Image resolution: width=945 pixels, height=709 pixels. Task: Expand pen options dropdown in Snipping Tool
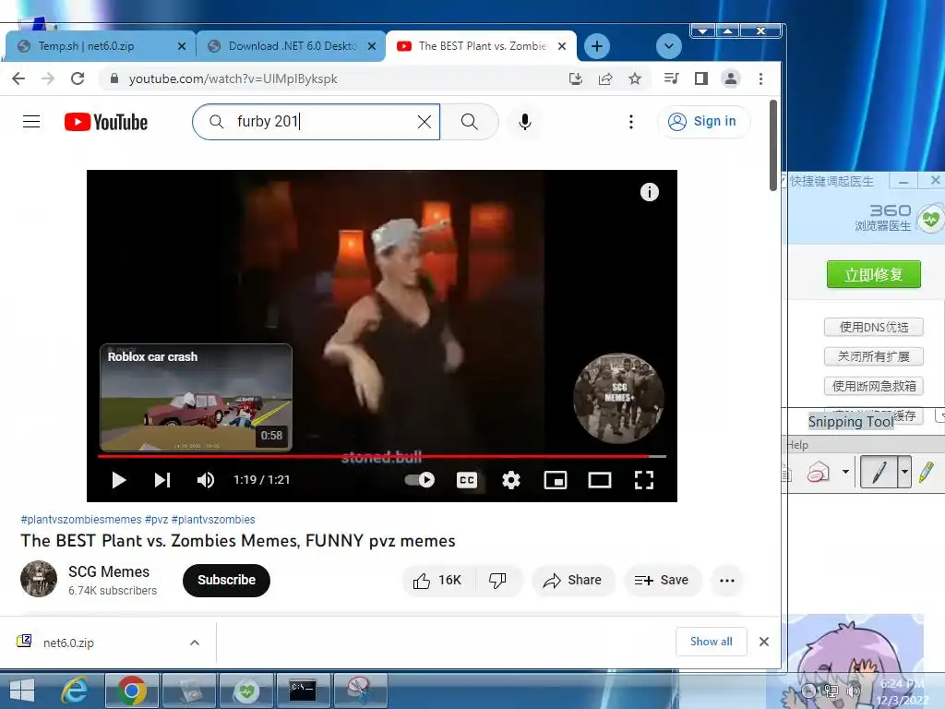[904, 472]
